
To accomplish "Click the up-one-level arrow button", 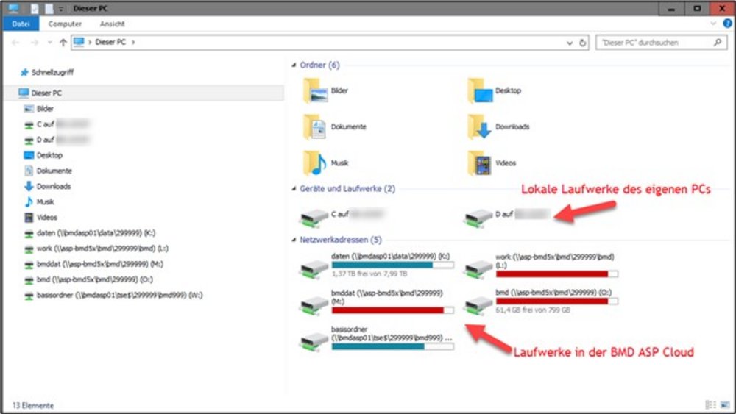I will pyautogui.click(x=63, y=43).
